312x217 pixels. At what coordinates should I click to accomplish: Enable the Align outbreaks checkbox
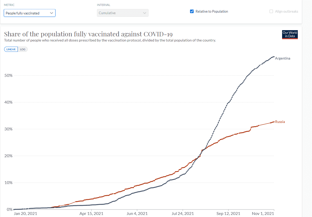(x=271, y=11)
